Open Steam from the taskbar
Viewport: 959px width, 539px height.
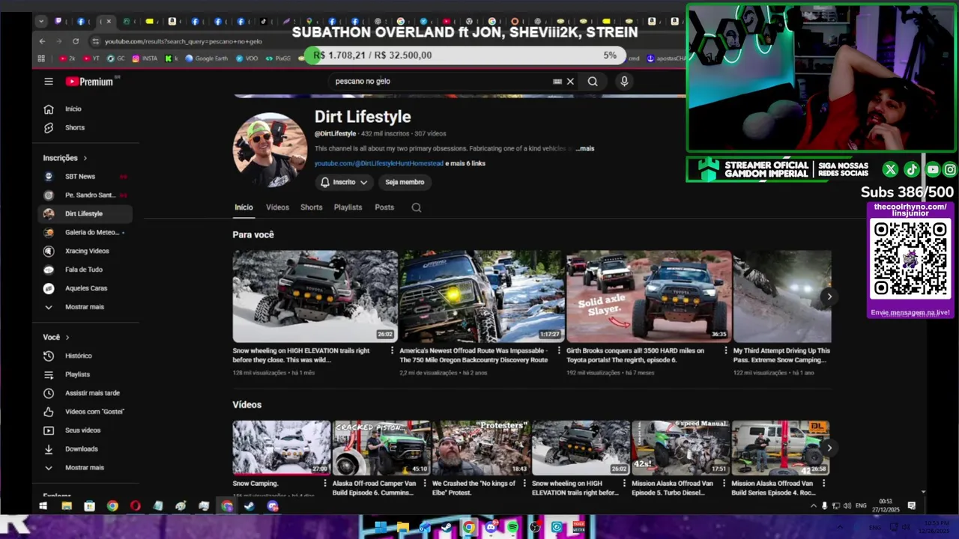coord(249,506)
